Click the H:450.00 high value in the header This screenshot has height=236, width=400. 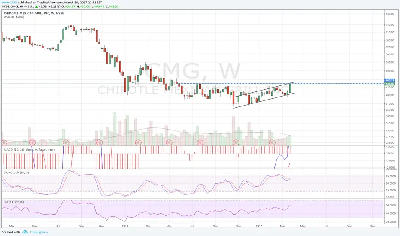(x=83, y=6)
